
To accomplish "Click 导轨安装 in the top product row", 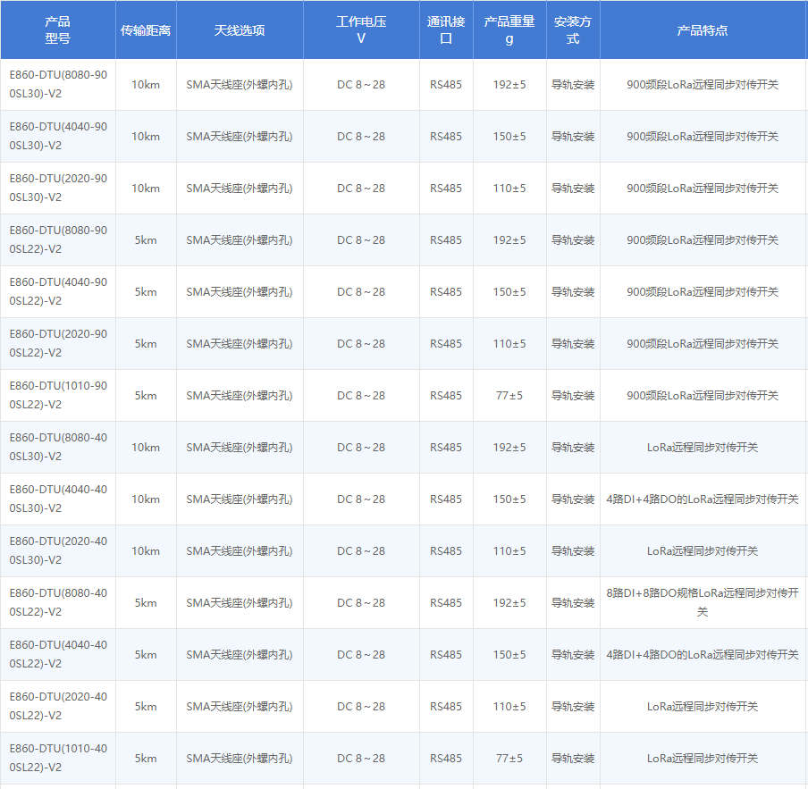I will point(573,85).
